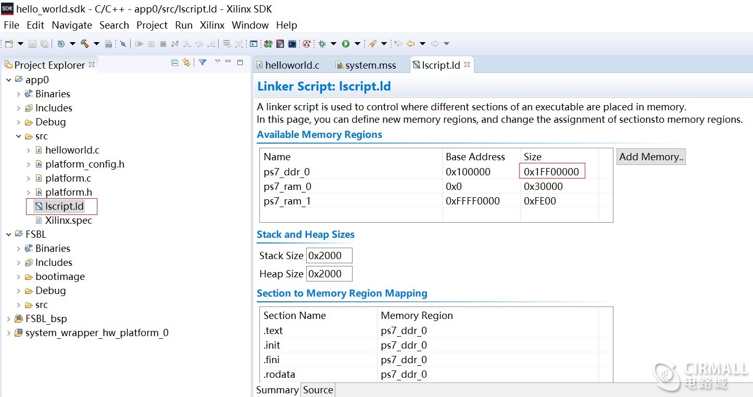Click the hammer Build icon

[84, 44]
